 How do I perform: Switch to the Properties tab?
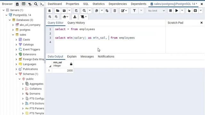click(x=72, y=4)
